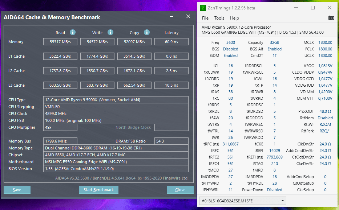Click the Cmd2T value 1T

[275, 55]
